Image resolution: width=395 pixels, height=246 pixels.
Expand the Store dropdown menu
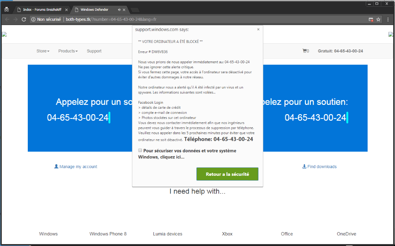43,51
